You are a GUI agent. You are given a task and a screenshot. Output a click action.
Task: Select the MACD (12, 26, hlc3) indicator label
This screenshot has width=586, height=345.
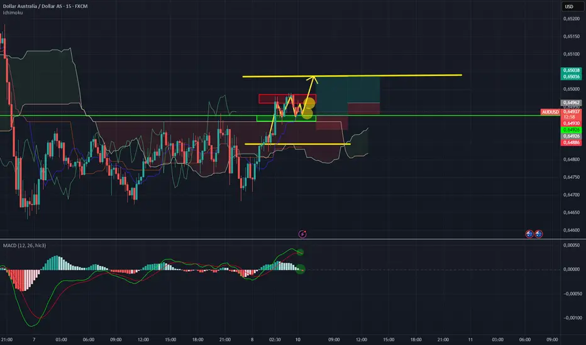point(25,245)
